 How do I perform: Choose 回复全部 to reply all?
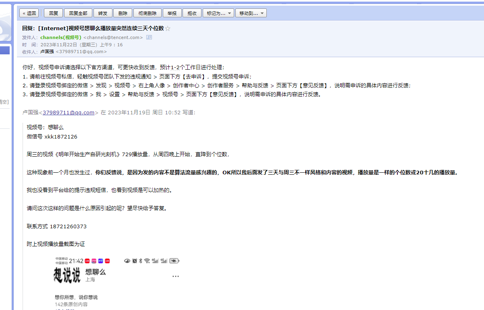coord(78,13)
